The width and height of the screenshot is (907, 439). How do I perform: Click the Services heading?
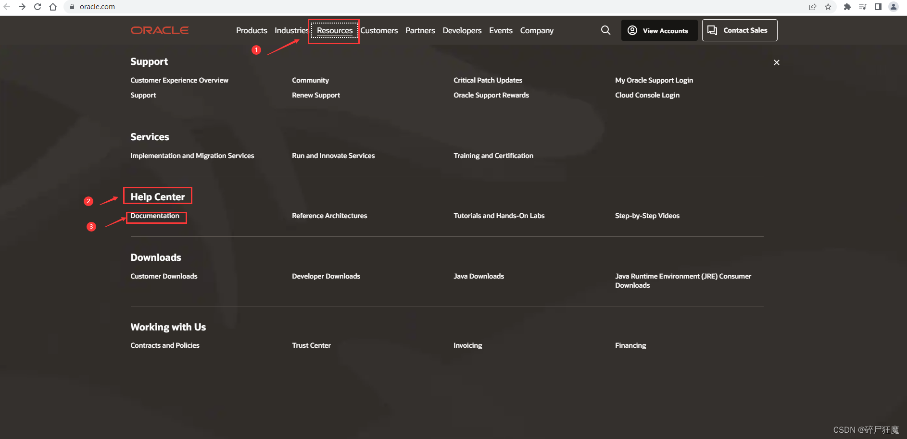tap(150, 137)
